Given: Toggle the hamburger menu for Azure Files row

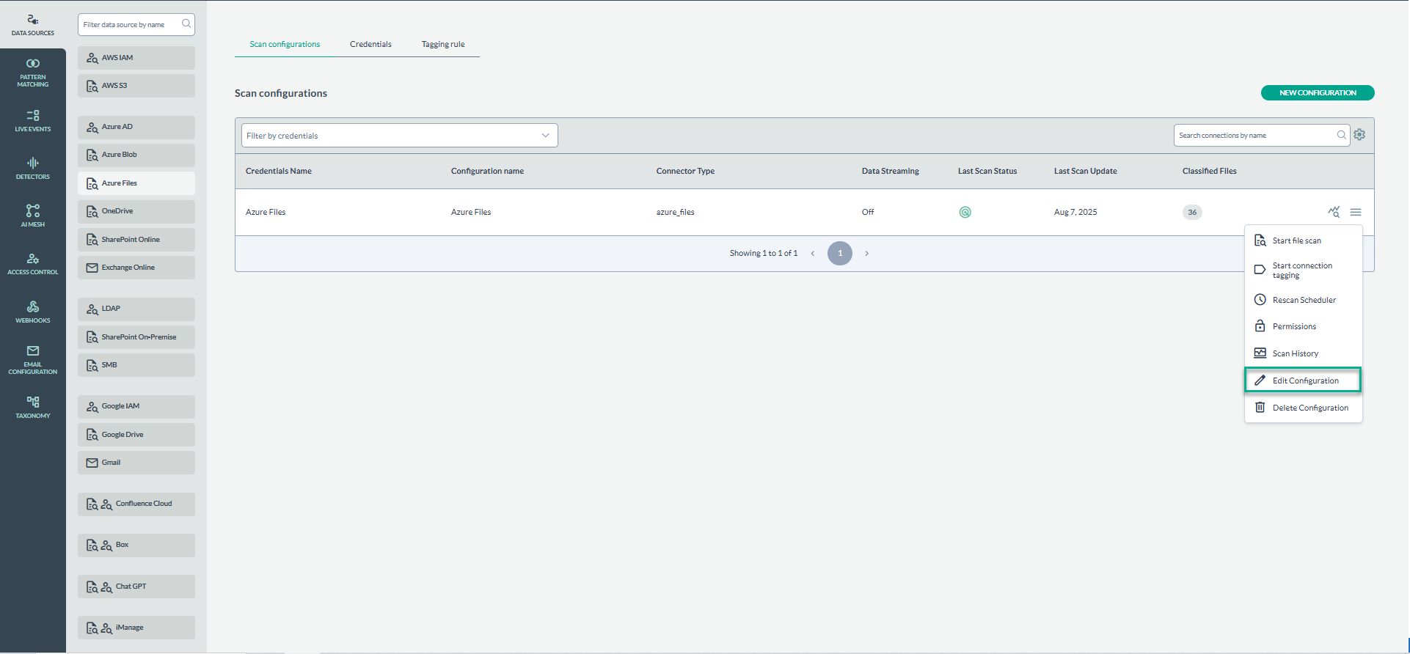Looking at the screenshot, I should coord(1356,212).
